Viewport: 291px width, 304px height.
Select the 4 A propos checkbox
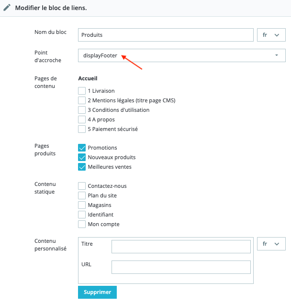pyautogui.click(x=82, y=119)
